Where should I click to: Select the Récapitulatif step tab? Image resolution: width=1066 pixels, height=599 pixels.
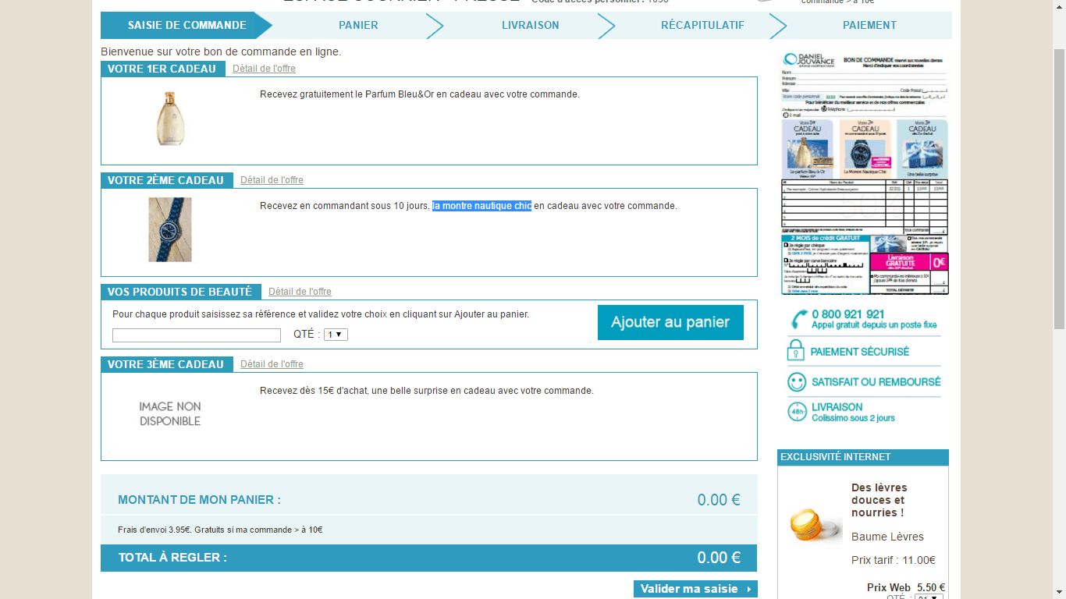click(702, 25)
